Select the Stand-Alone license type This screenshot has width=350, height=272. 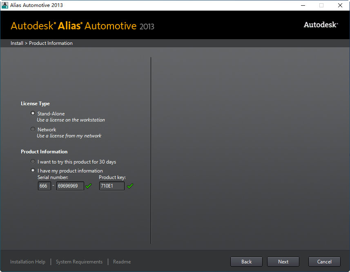click(33, 113)
